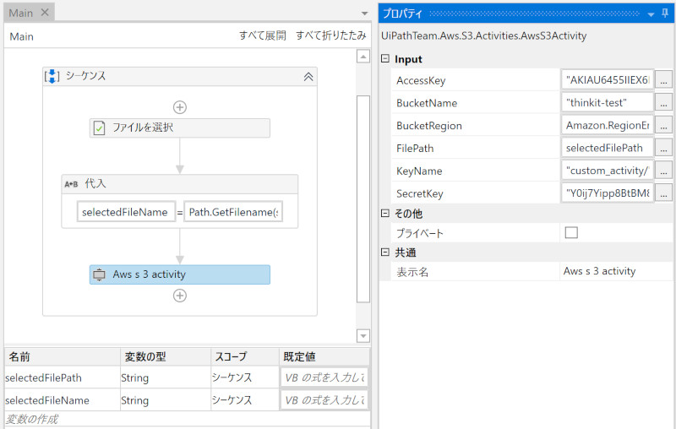The height and width of the screenshot is (429, 676).
Task: Open the プロパティ panel dropdown arrow
Action: click(651, 14)
